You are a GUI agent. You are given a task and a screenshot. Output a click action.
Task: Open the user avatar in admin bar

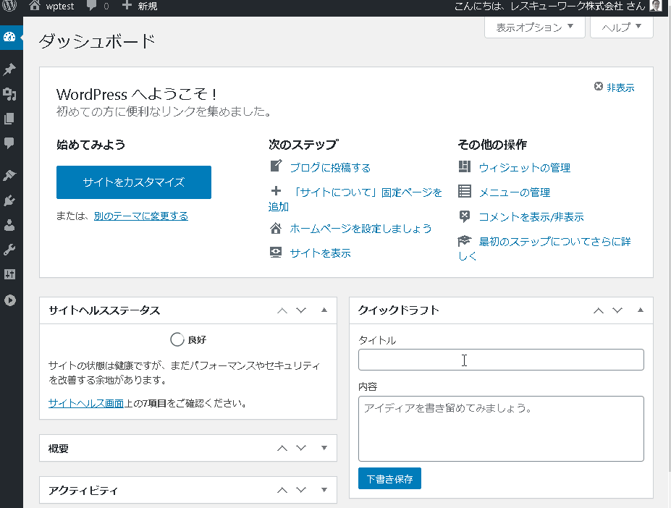pos(655,6)
